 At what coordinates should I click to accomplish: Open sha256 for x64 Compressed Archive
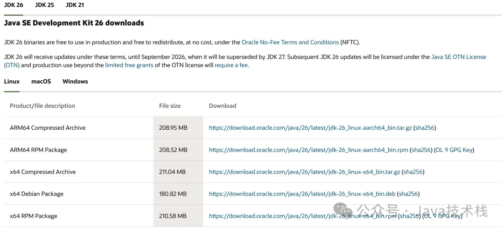[x=413, y=172]
